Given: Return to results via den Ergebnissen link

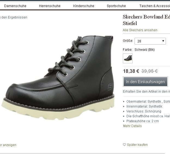Looking at the screenshot, I should point(14,17).
